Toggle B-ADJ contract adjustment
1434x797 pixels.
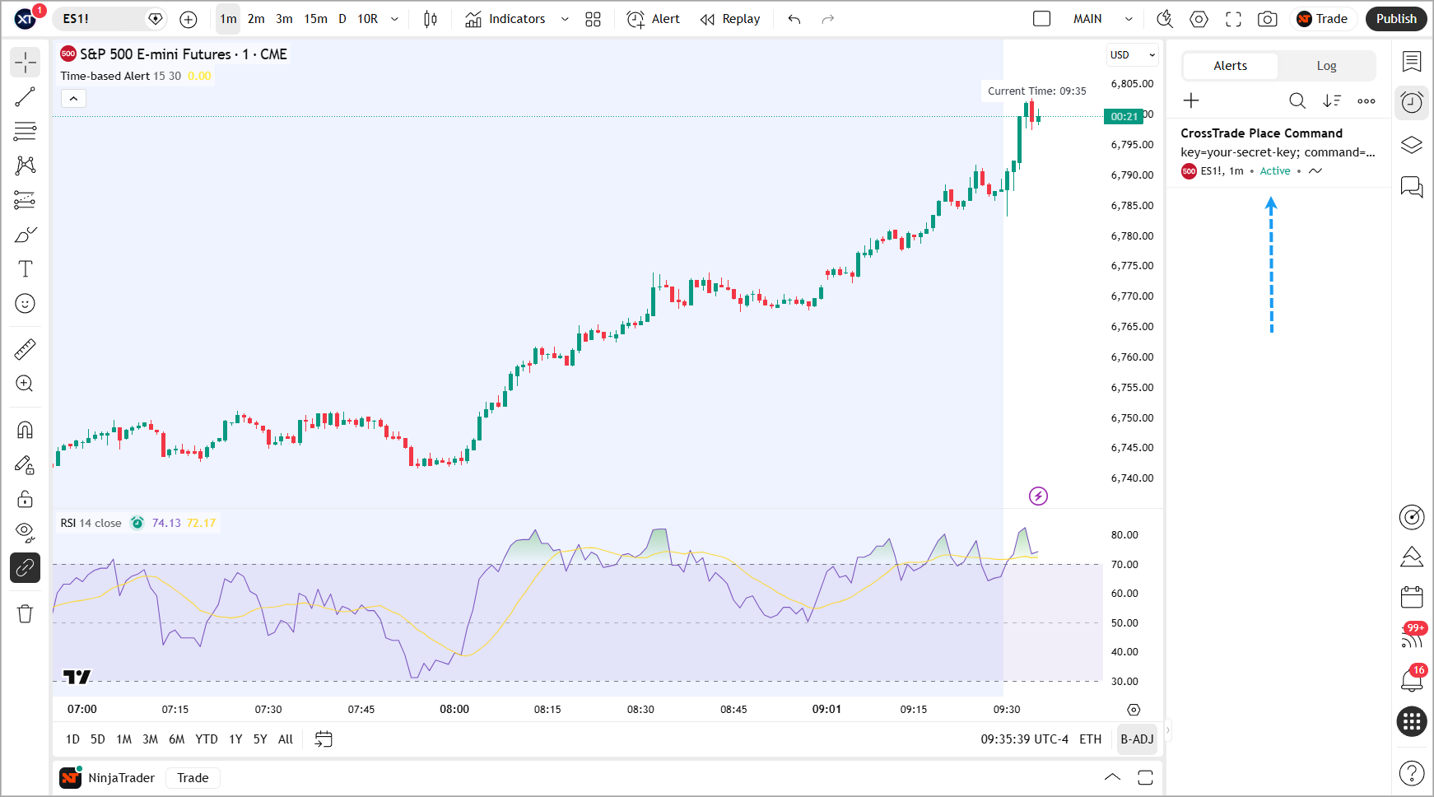point(1136,739)
